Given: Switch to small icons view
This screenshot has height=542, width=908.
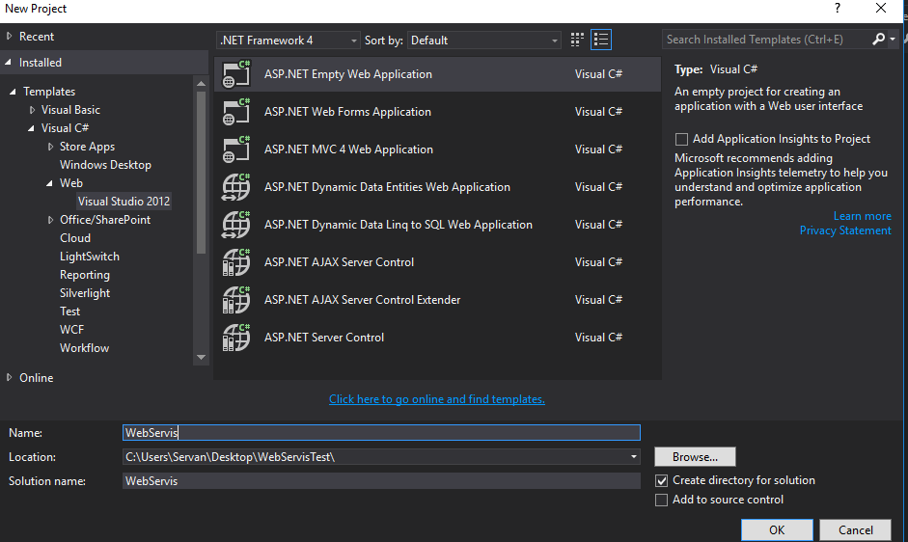Looking at the screenshot, I should pos(577,40).
